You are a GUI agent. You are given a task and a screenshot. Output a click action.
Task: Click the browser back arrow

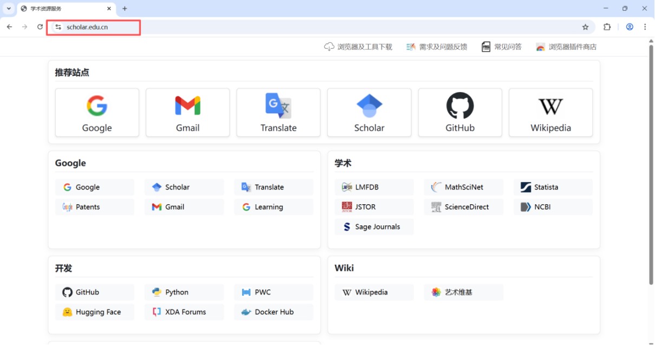click(x=9, y=27)
